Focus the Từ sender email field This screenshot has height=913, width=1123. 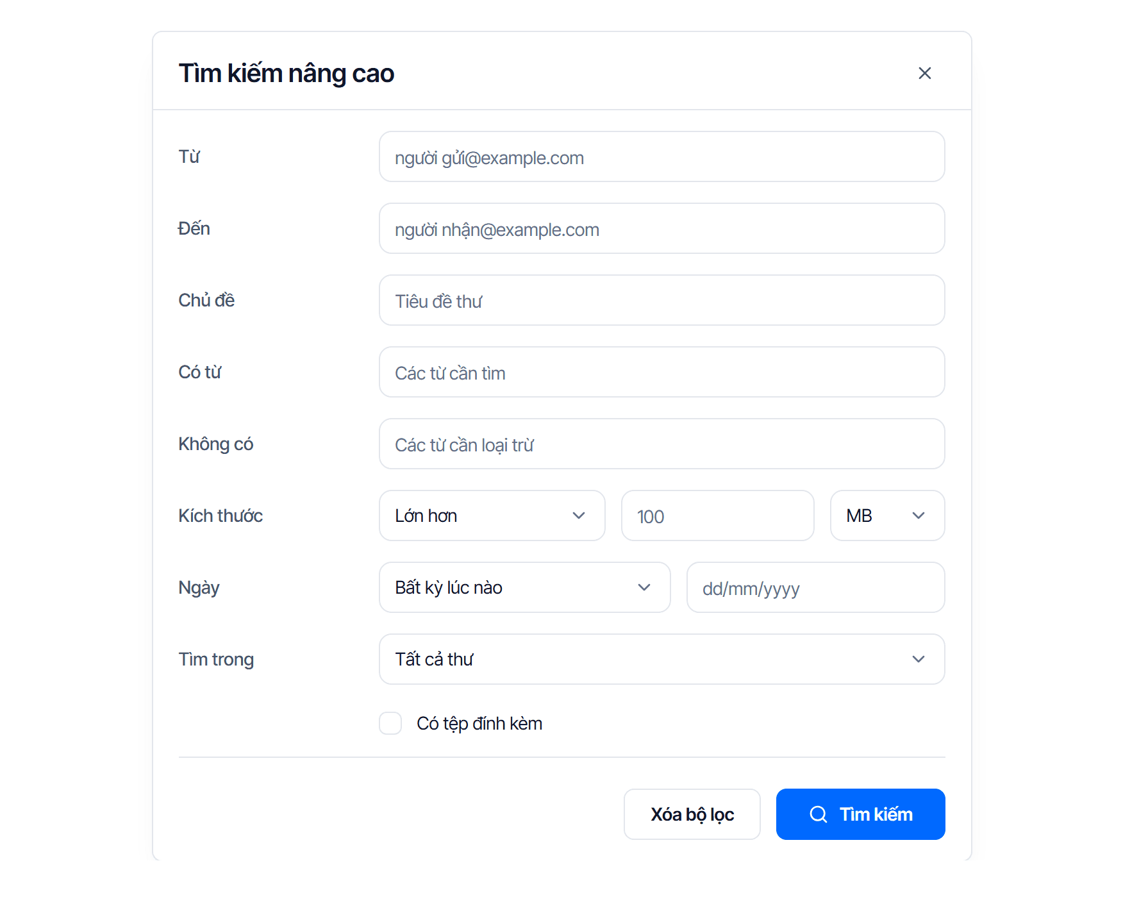[x=662, y=156]
